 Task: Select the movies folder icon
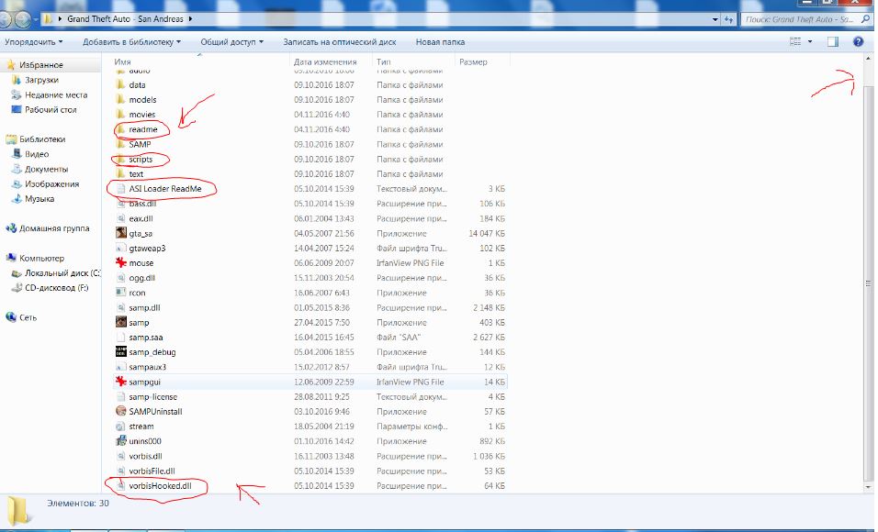(x=120, y=115)
